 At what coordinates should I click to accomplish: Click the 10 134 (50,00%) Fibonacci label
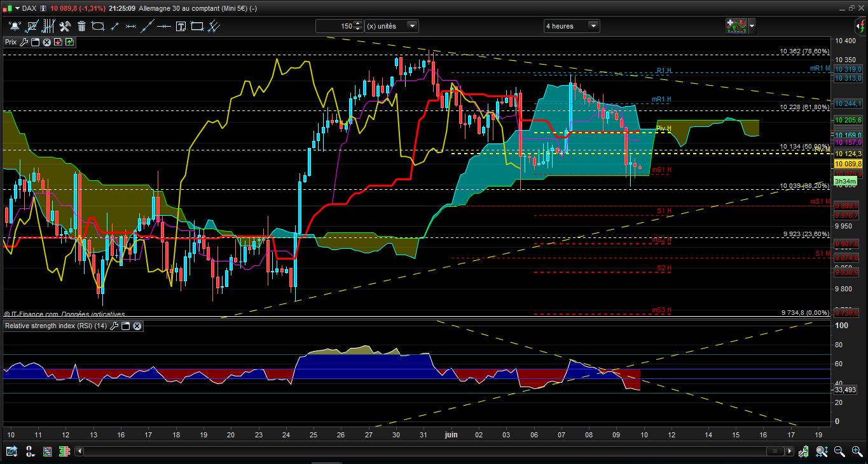(x=804, y=147)
